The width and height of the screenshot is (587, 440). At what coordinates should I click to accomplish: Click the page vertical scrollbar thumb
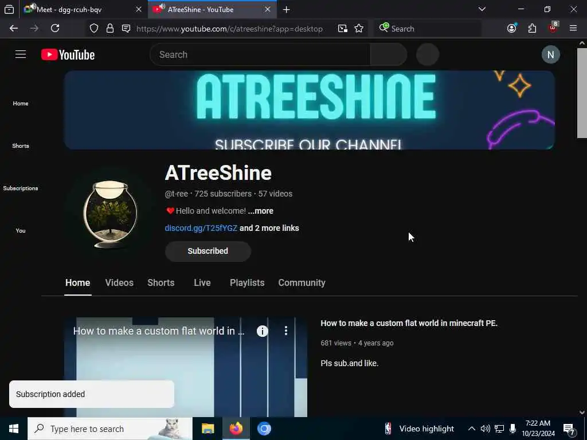[582, 93]
